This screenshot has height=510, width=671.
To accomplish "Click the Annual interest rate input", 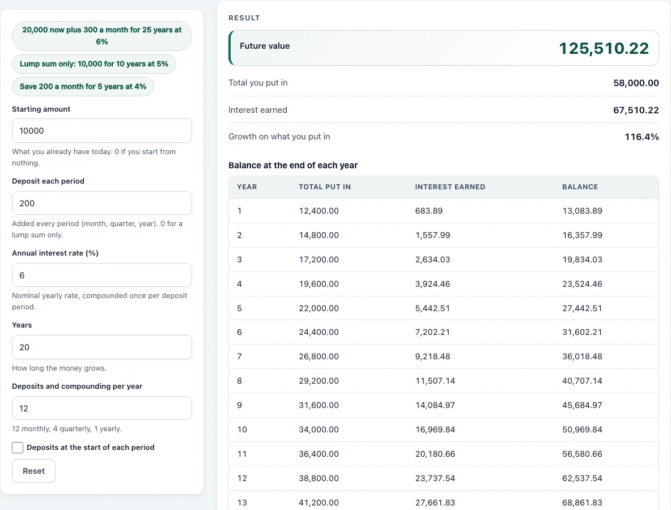I will (x=102, y=275).
